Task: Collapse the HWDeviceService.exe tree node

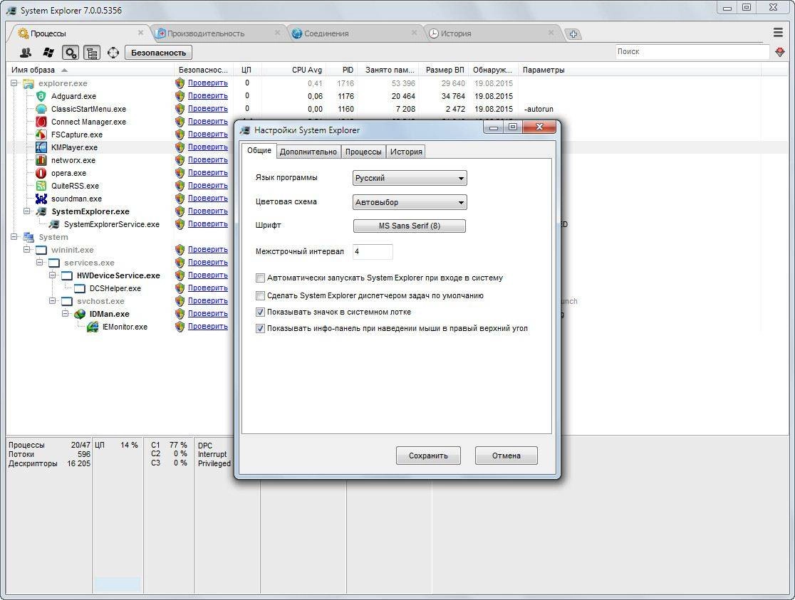Action: point(52,275)
